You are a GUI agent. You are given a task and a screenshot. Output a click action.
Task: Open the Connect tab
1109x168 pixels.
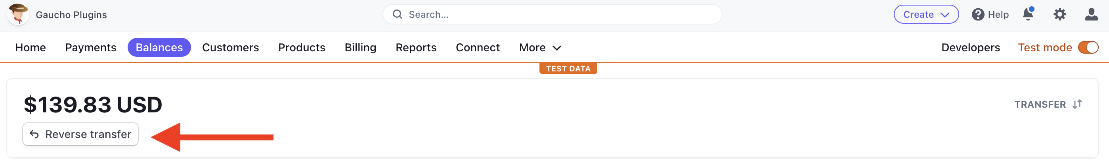[x=478, y=48]
